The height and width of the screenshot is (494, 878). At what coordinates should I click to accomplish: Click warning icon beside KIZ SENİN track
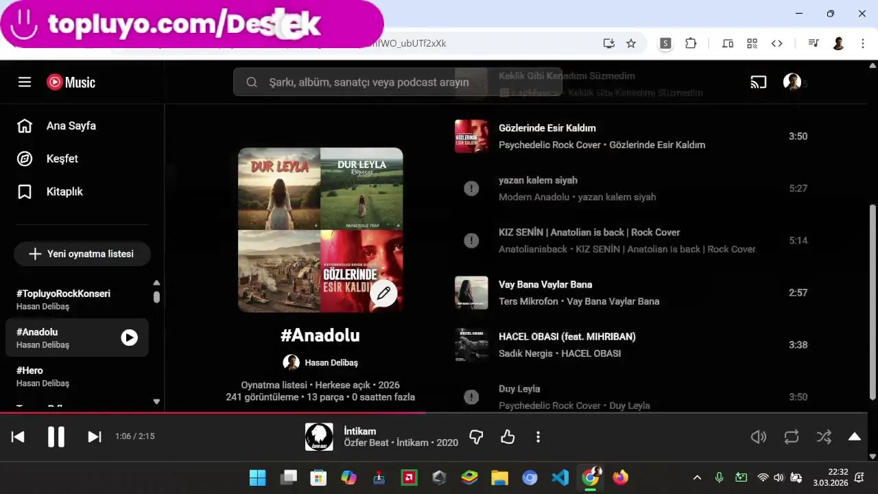(471, 240)
